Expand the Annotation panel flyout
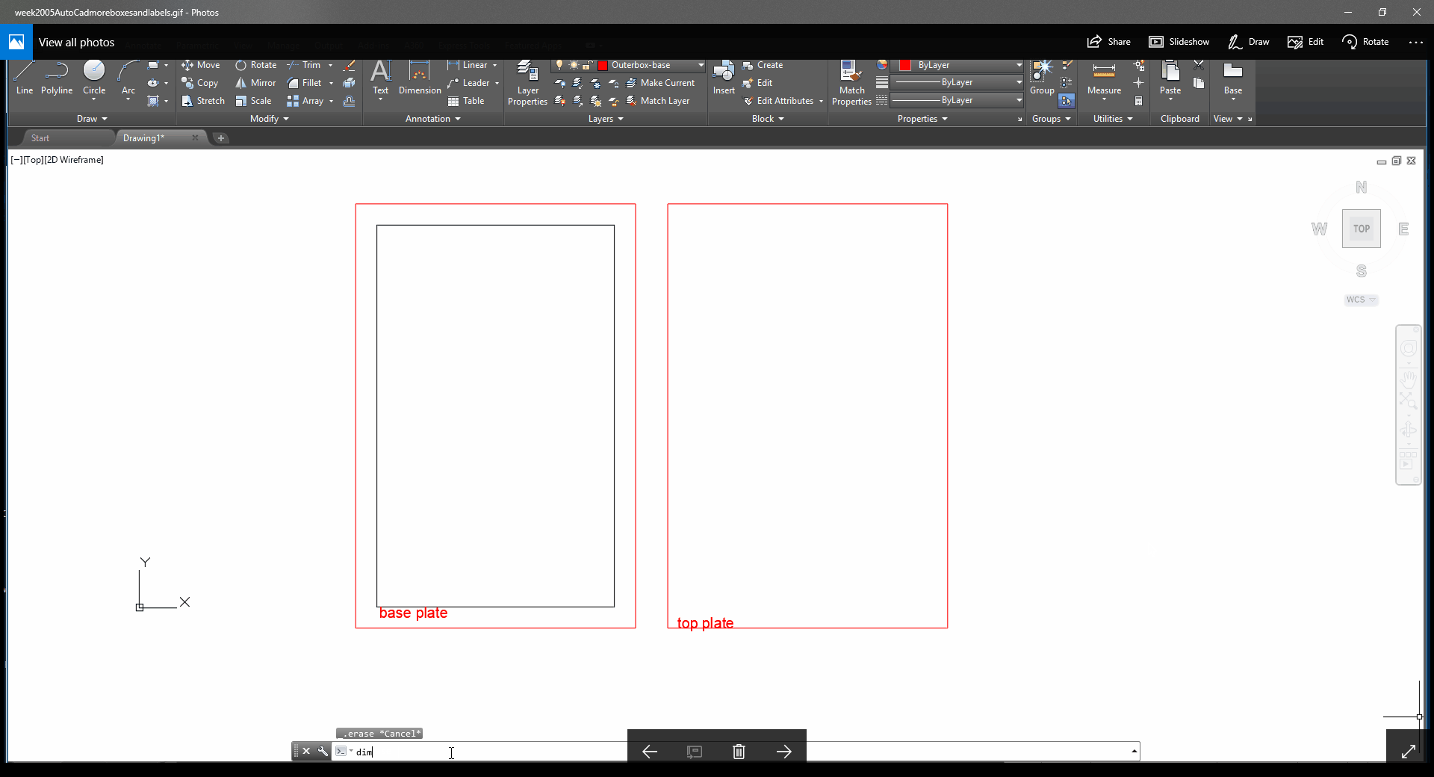 tap(433, 119)
